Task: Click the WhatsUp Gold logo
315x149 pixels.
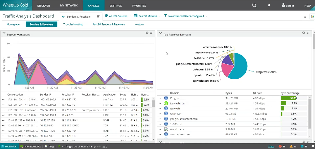Action: [x=16, y=5]
